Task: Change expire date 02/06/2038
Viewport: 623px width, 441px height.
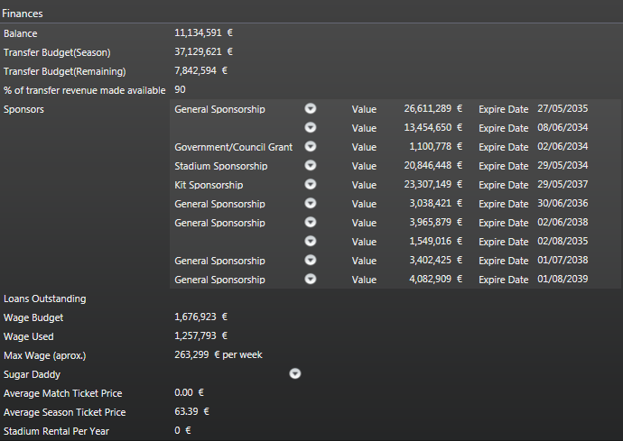Action: [563, 222]
